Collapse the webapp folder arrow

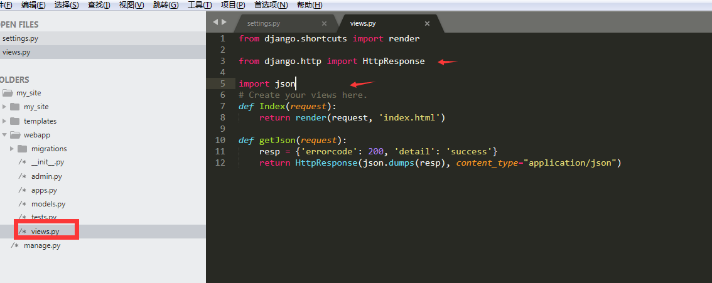pyautogui.click(x=4, y=135)
